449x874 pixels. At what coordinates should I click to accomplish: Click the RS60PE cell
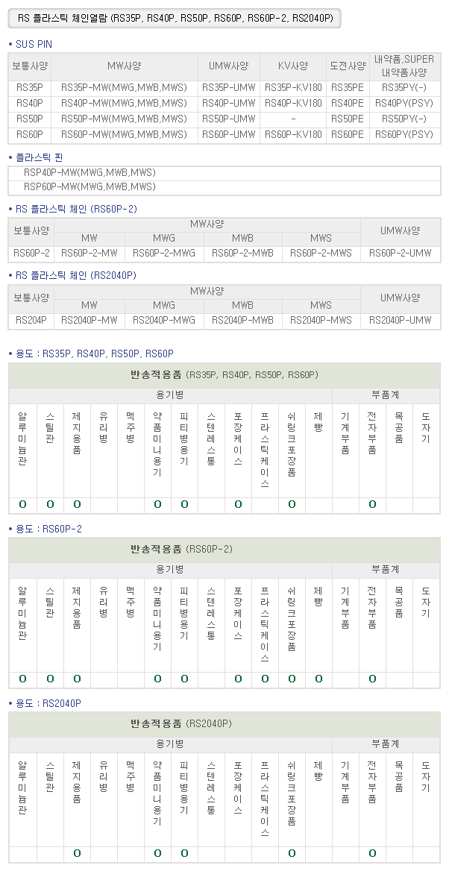coord(348,134)
